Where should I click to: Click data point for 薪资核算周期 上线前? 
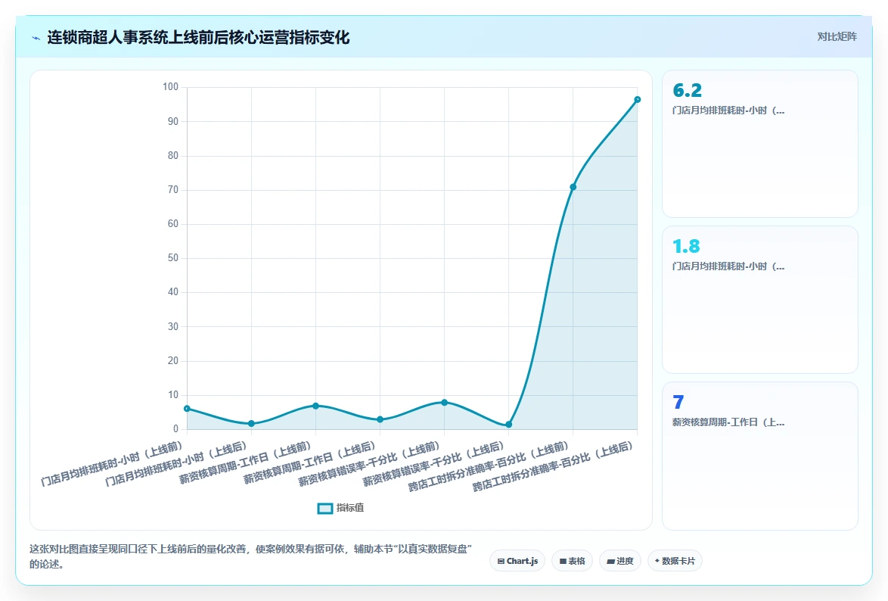[316, 406]
